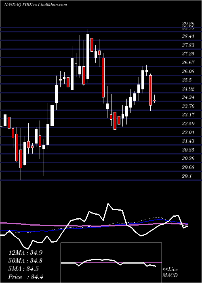This screenshot has width=202, height=283.
Task: Select the 38.41 price label
Action: pyautogui.click(x=188, y=36)
